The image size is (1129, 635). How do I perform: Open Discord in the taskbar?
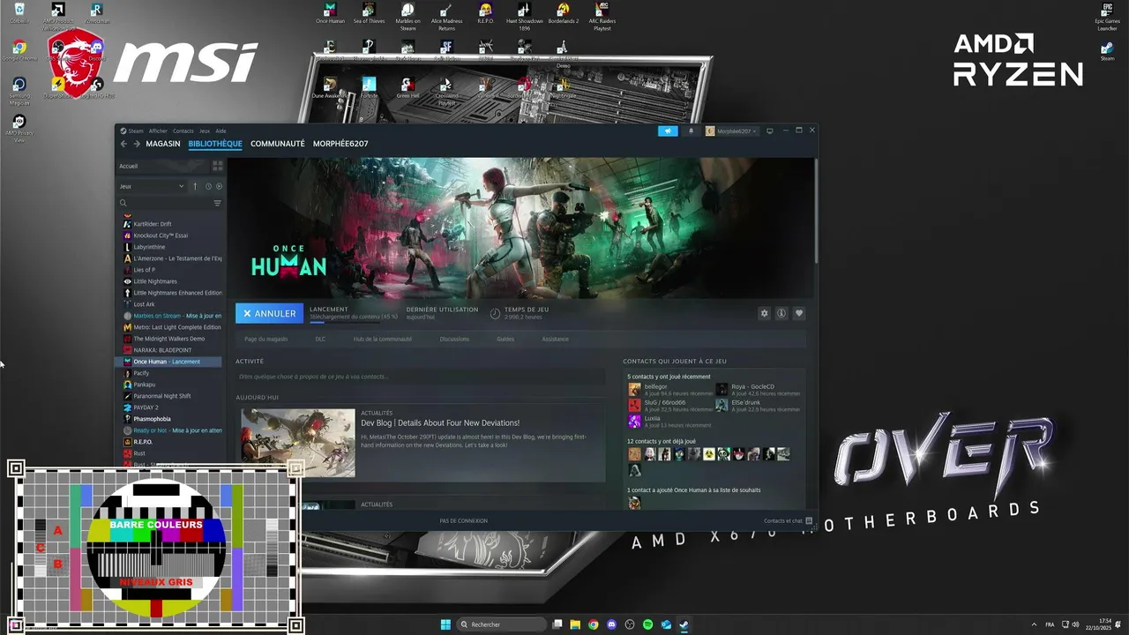pyautogui.click(x=611, y=624)
